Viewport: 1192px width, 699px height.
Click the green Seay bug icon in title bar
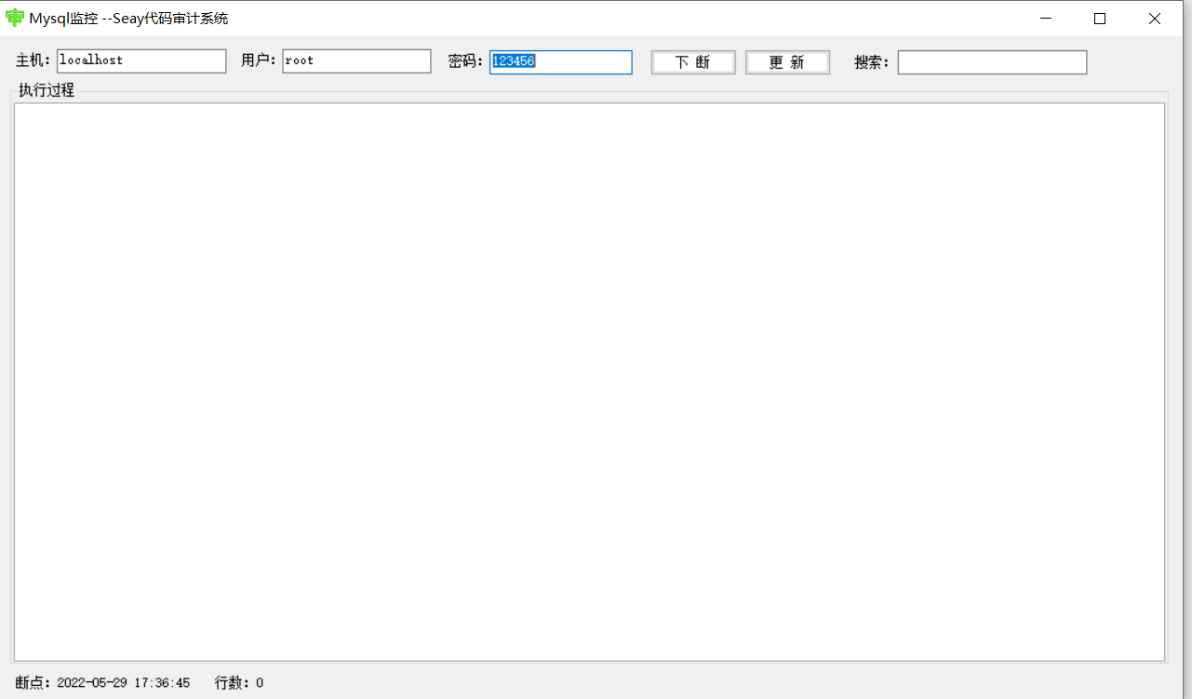(15, 18)
